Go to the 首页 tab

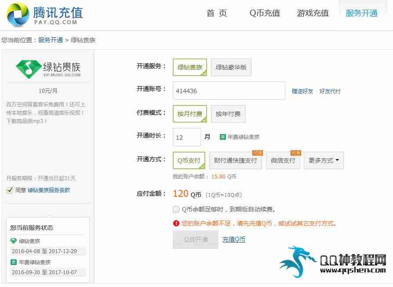click(217, 13)
